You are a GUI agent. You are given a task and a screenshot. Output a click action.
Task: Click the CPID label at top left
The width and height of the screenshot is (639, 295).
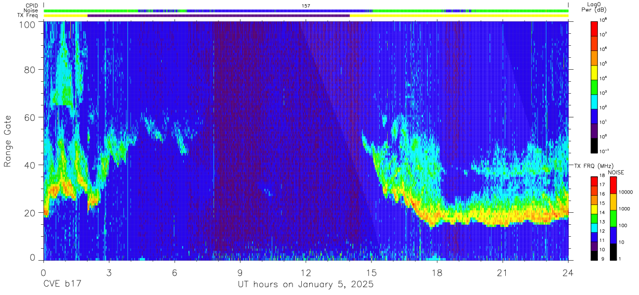tap(31, 6)
